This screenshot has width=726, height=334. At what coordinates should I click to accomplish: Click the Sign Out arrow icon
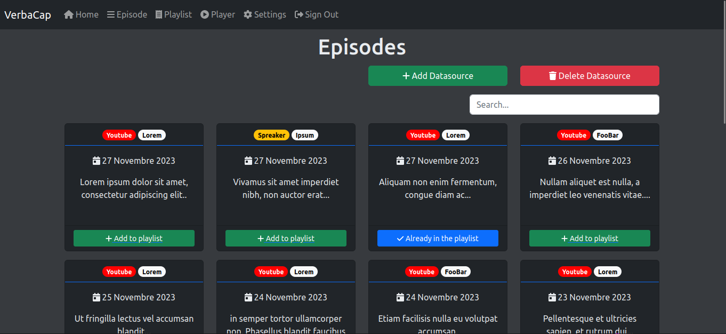pyautogui.click(x=299, y=14)
